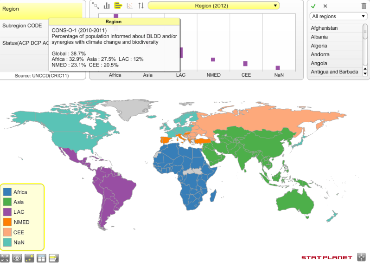Open the Region (2012) indicator dropdown
Screen dimensions: 370x263
[214, 6]
